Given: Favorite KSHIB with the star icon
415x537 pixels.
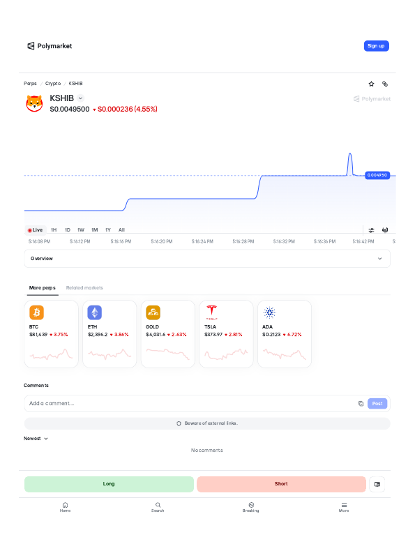Looking at the screenshot, I should (x=371, y=84).
